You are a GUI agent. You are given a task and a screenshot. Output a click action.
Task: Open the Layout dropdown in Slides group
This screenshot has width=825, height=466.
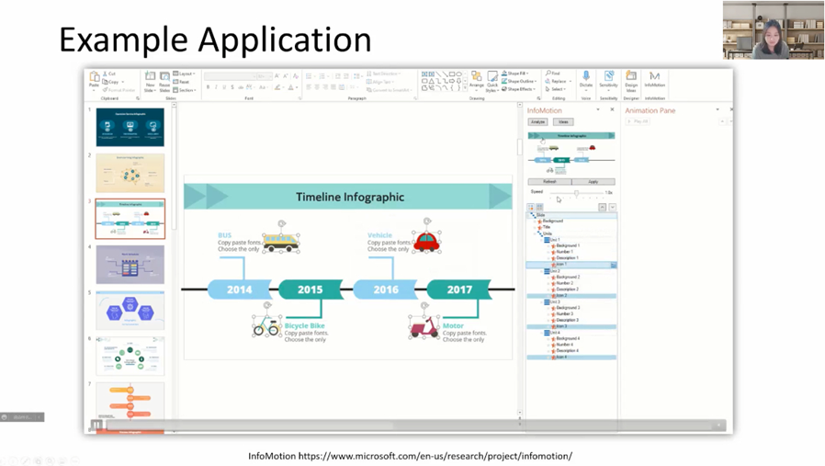pyautogui.click(x=186, y=74)
